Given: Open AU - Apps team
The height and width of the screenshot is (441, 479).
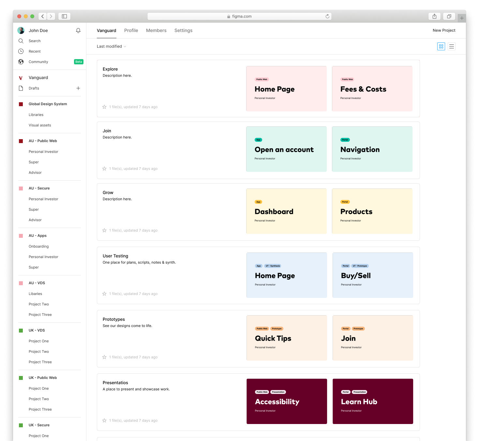Looking at the screenshot, I should click(37, 236).
